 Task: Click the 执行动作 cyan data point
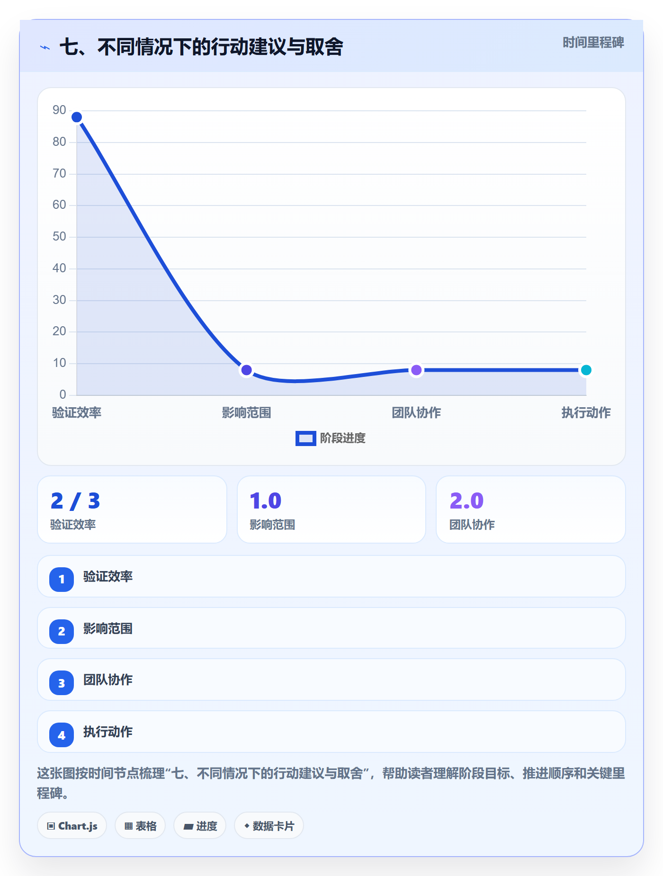586,370
